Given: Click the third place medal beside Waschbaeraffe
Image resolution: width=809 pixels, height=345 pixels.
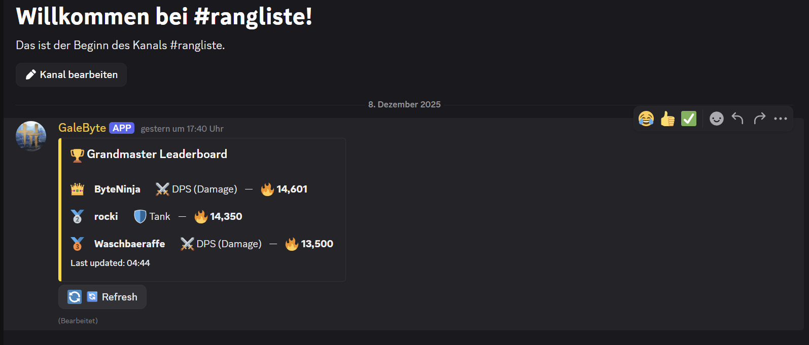Looking at the screenshot, I should pos(77,244).
